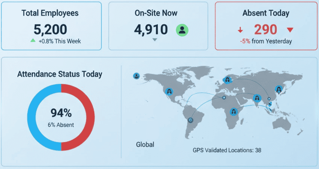Viewport: 319px width, 169px height.
Task: Click the green person icon beside 4,910
Action: coord(182,30)
